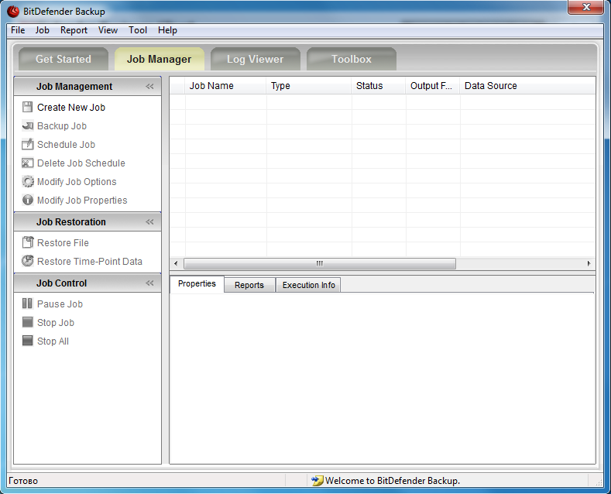Sort by the Type column header
The image size is (611, 494).
309,86
